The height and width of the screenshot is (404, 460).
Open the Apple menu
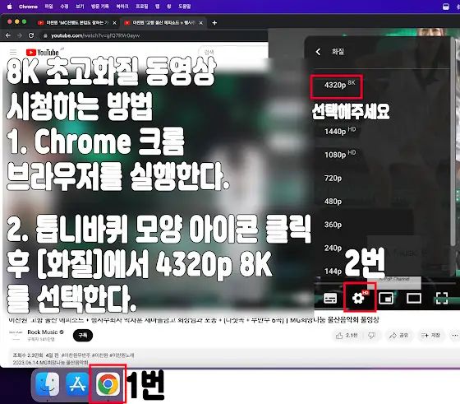point(10,6)
